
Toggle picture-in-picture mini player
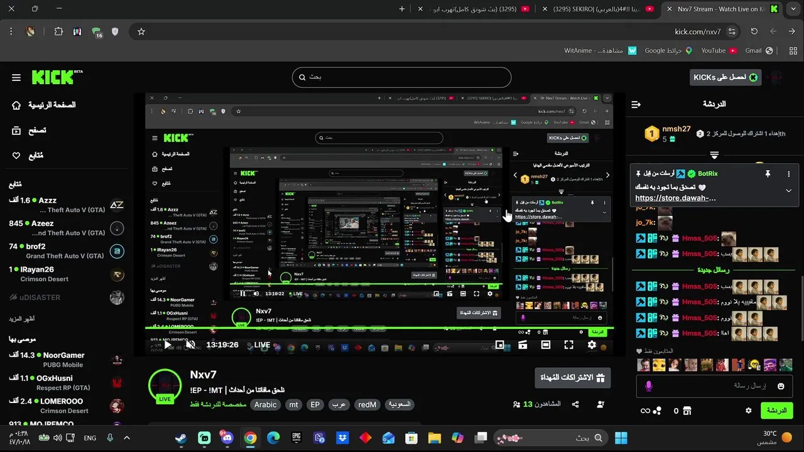(x=500, y=345)
